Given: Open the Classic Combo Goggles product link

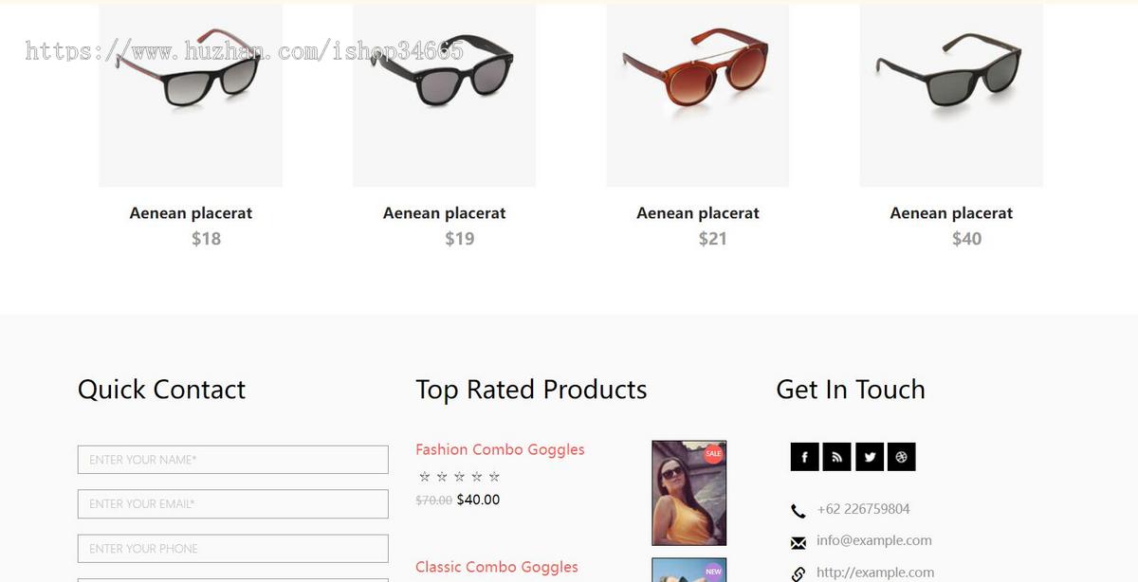Looking at the screenshot, I should (497, 567).
